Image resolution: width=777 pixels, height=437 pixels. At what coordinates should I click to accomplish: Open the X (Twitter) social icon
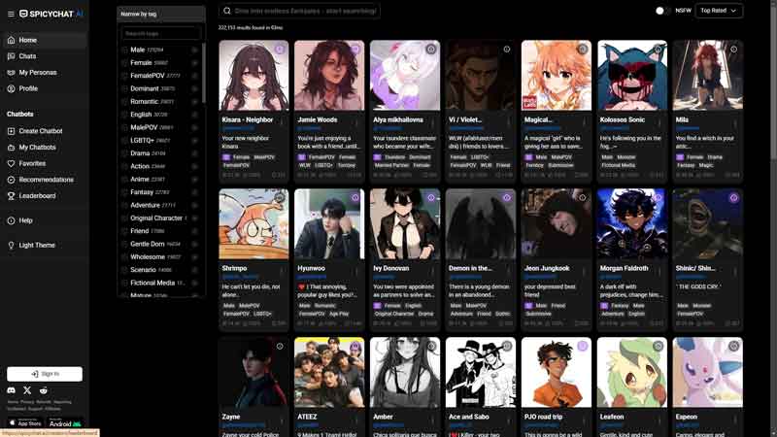(27, 390)
